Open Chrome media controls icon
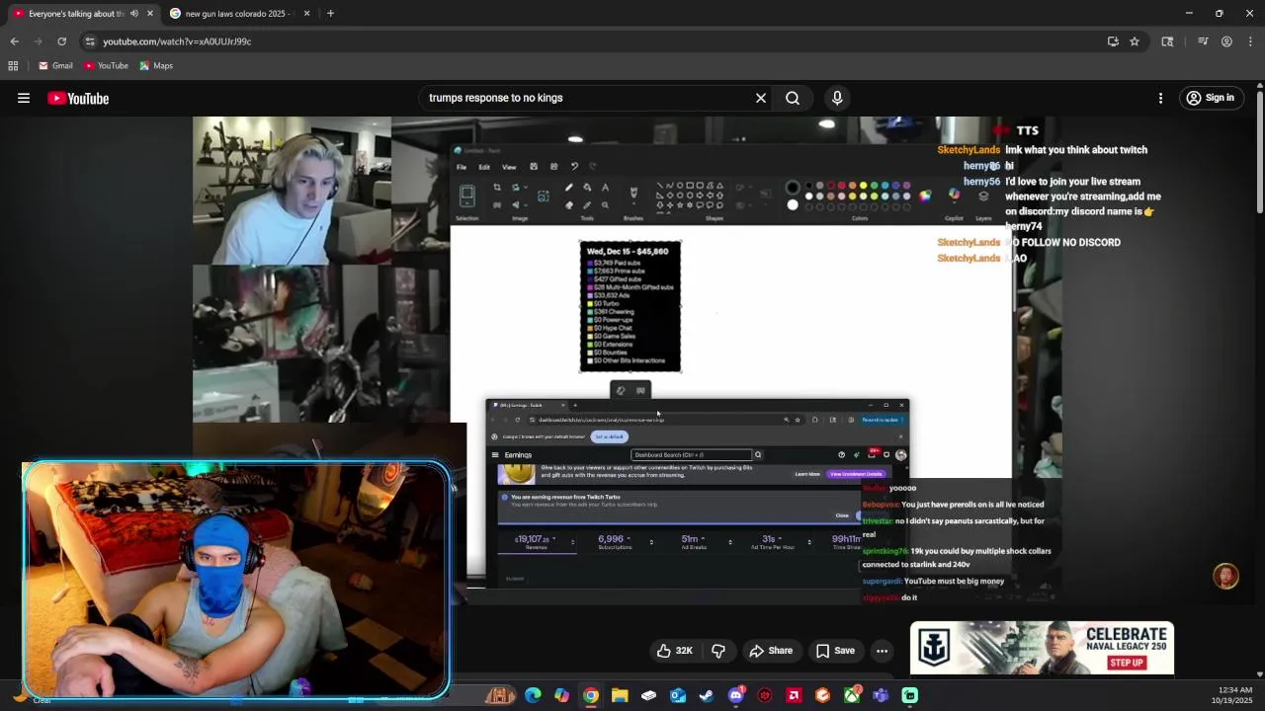Screen dimensions: 1265x711 click(1203, 41)
